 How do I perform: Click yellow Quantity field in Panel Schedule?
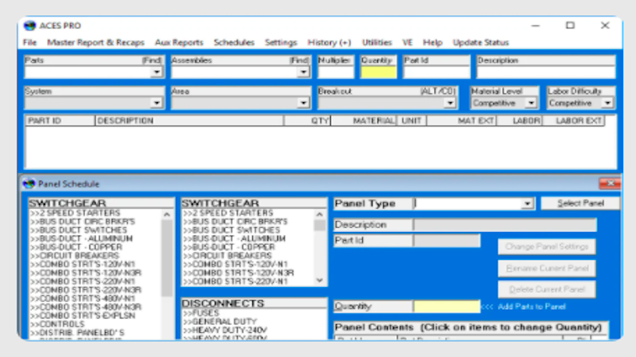click(447, 306)
